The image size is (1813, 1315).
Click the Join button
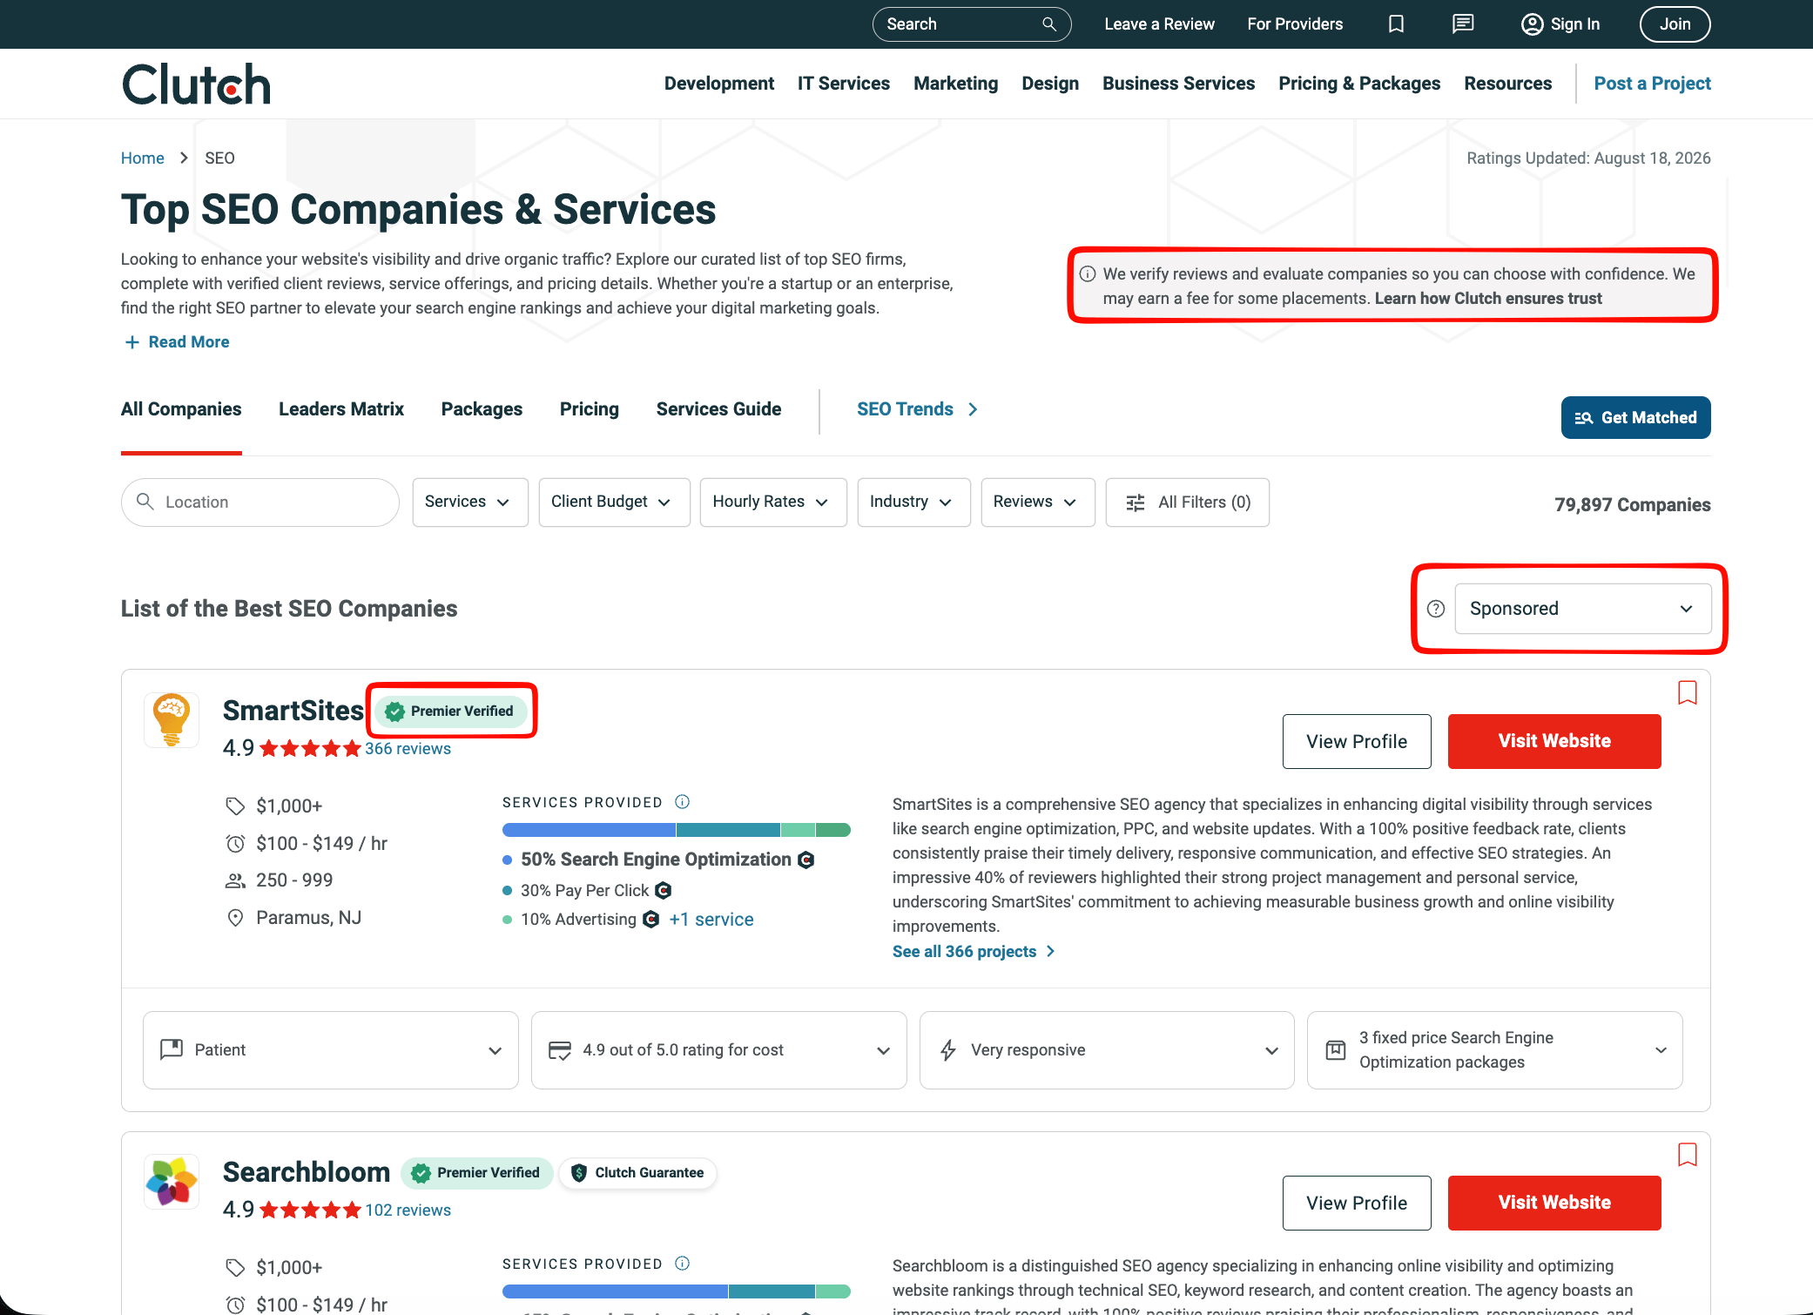1675,24
